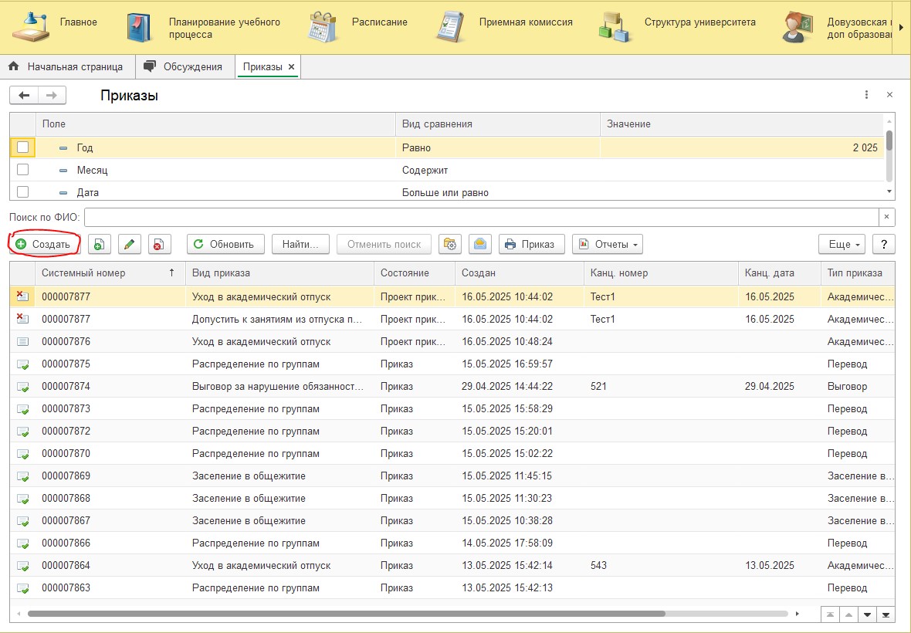Click the Поиск по ФИО input field
Image resolution: width=911 pixels, height=633 pixels.
click(x=482, y=217)
